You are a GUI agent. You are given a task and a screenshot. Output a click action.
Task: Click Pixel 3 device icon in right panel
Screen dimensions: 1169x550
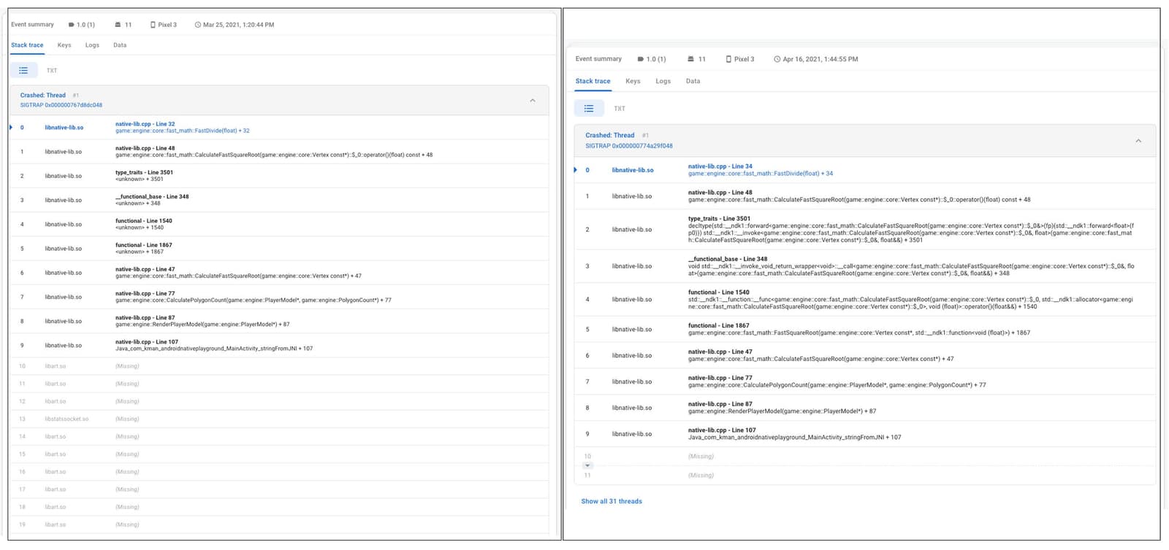coord(728,59)
